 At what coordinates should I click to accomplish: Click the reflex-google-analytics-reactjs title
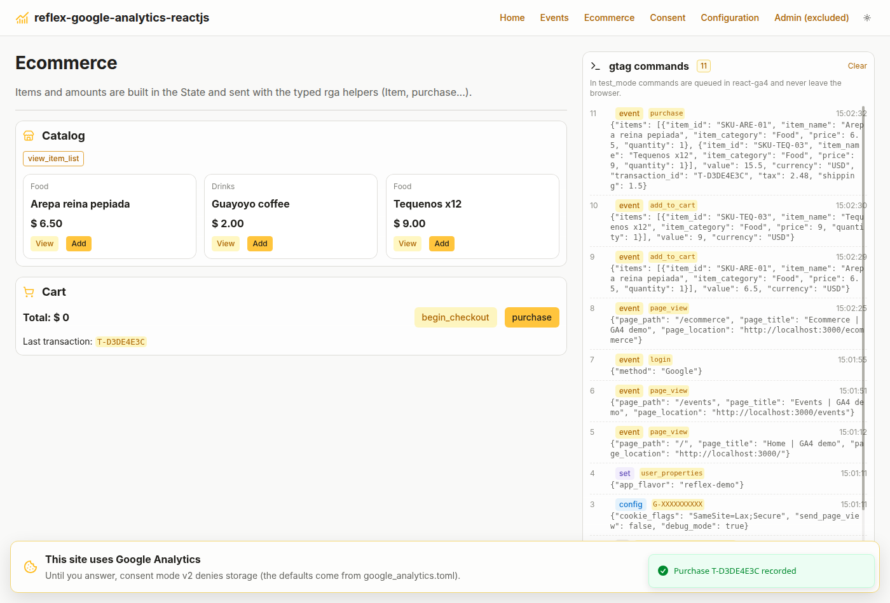coord(121,18)
